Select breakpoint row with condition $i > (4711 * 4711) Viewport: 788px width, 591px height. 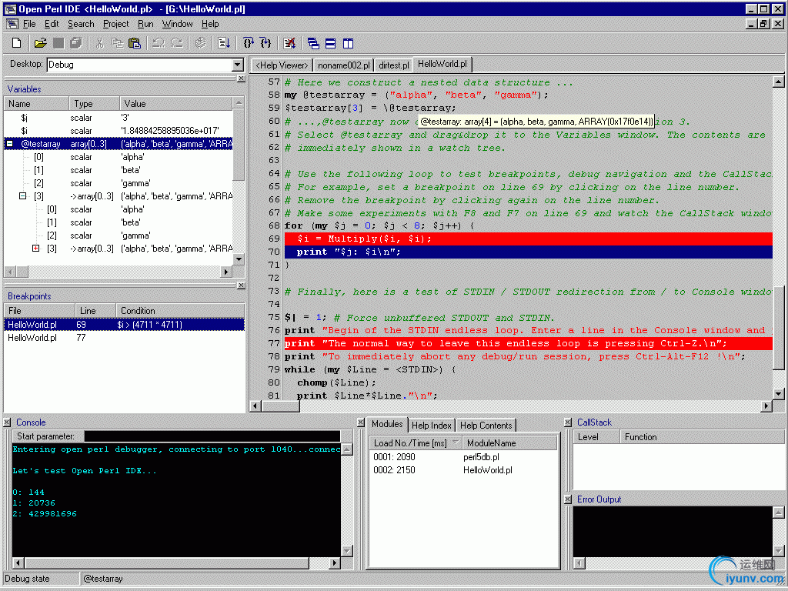(x=124, y=325)
